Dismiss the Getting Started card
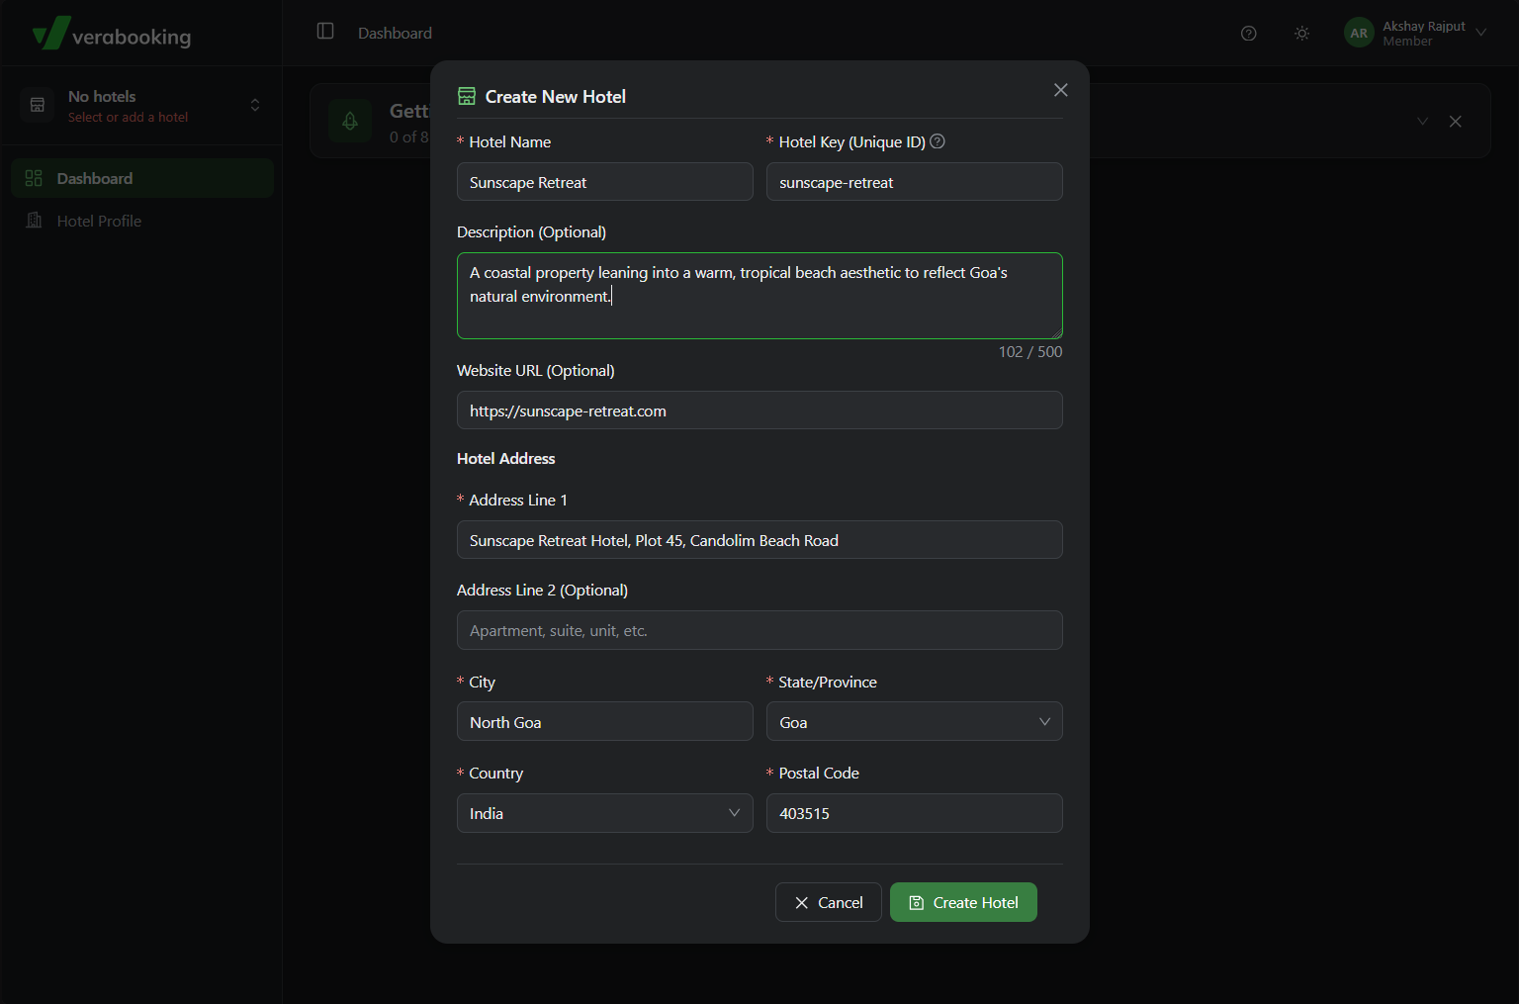Image resolution: width=1519 pixels, height=1004 pixels. pyautogui.click(x=1456, y=122)
